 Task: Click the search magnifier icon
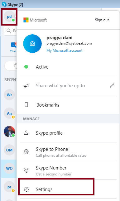[x=9, y=31]
